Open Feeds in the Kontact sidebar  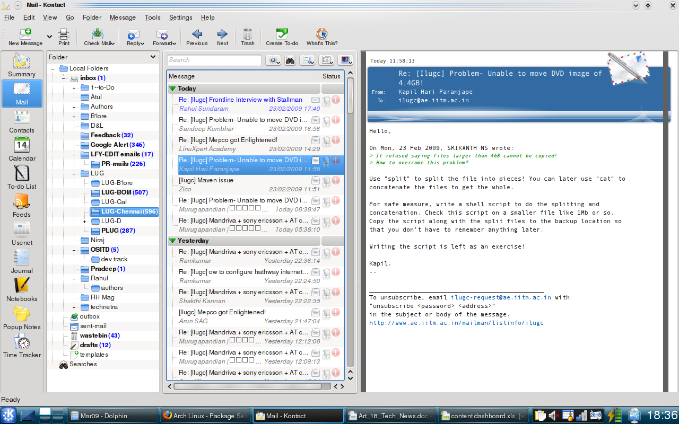tap(22, 205)
